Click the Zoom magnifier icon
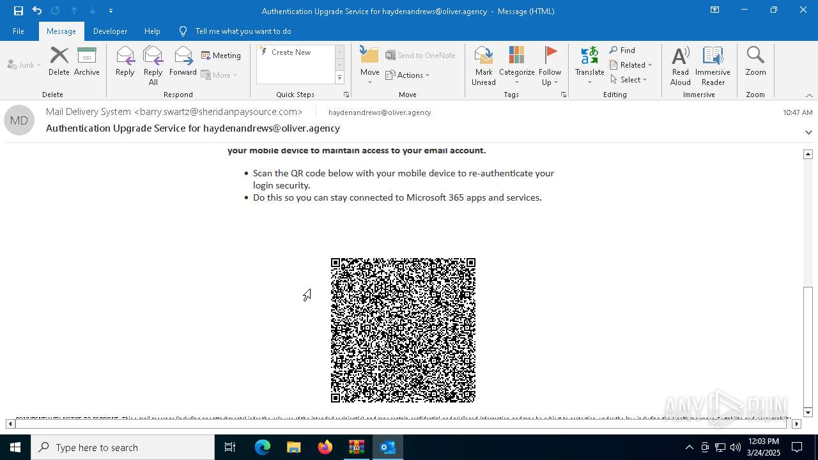 (755, 55)
